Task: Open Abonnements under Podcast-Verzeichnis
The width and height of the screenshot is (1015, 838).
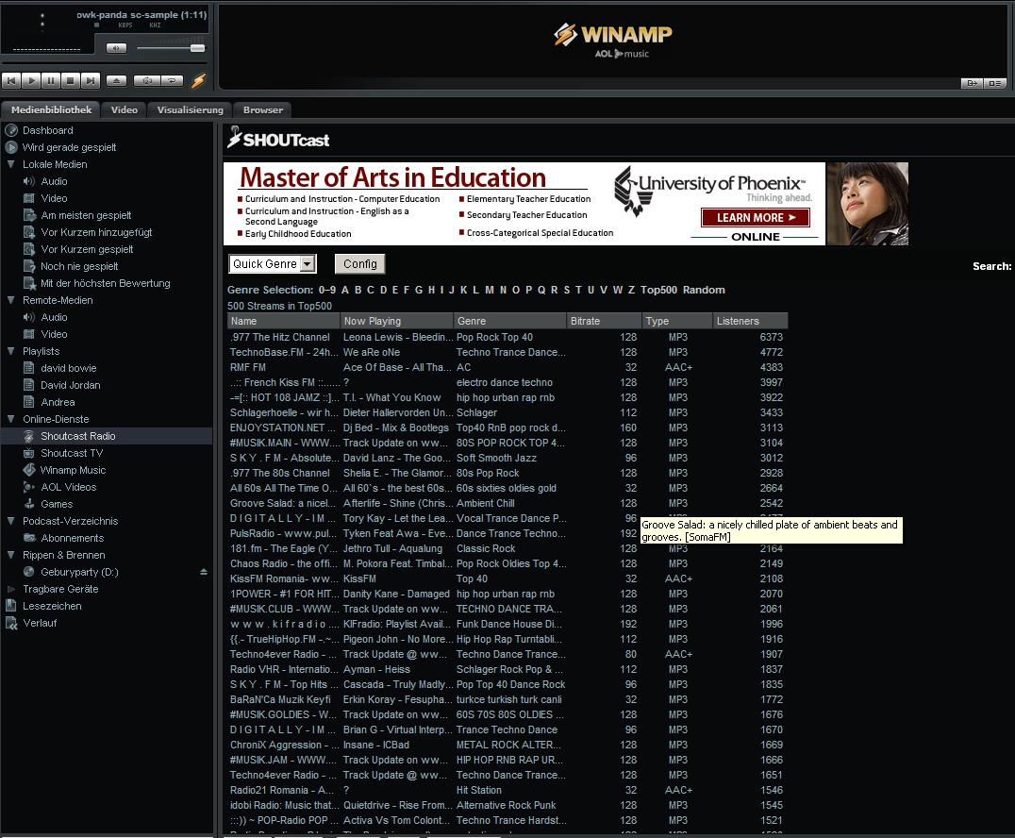Action: pos(72,538)
